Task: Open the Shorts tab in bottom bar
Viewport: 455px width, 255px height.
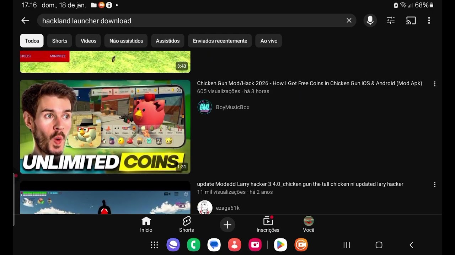Action: click(187, 225)
